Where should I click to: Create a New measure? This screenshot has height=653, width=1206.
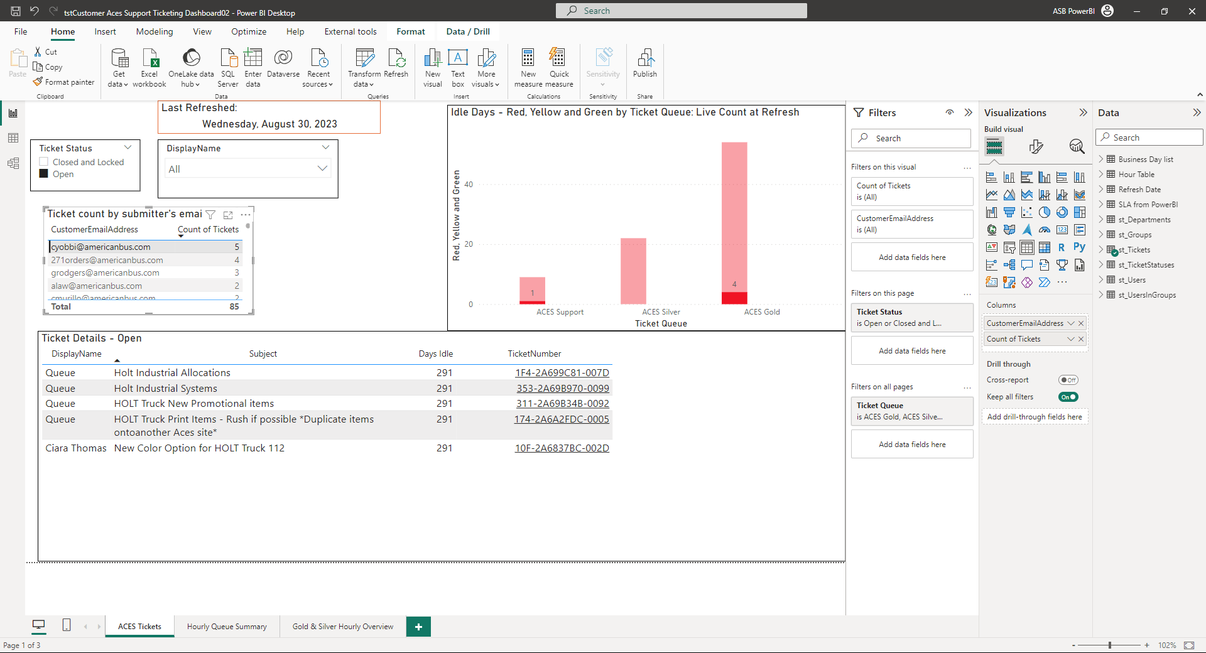[x=528, y=67]
